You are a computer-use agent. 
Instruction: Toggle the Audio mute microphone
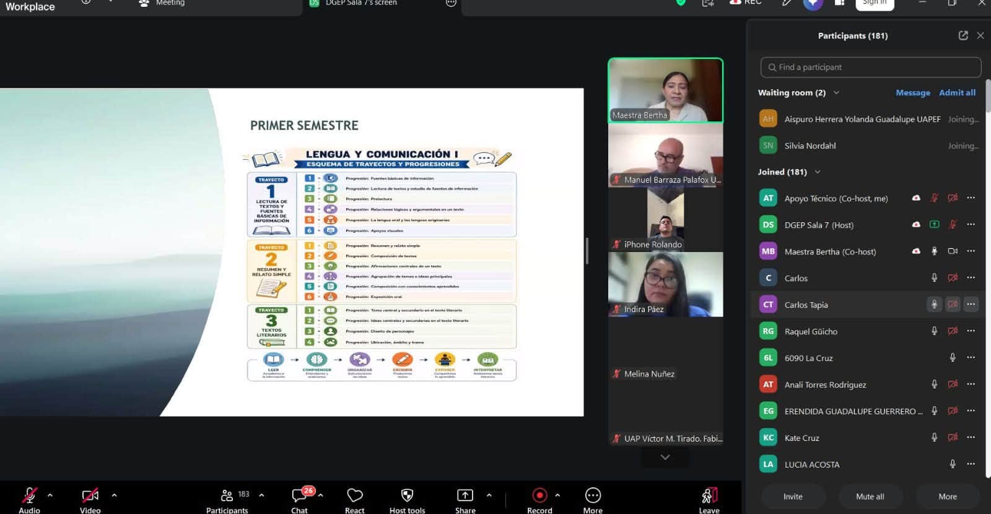click(29, 495)
